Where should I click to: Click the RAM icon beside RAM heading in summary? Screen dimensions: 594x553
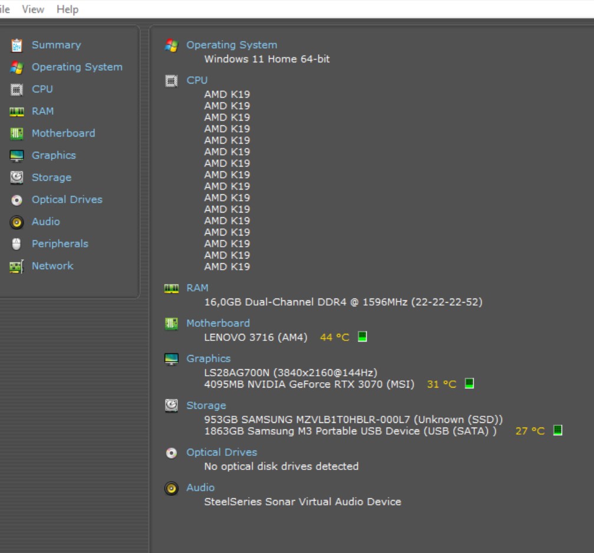click(171, 289)
